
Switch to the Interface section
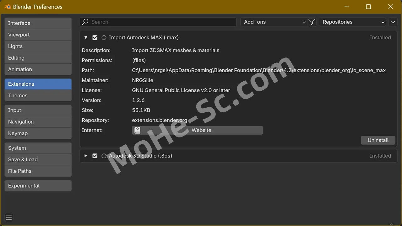(38, 23)
